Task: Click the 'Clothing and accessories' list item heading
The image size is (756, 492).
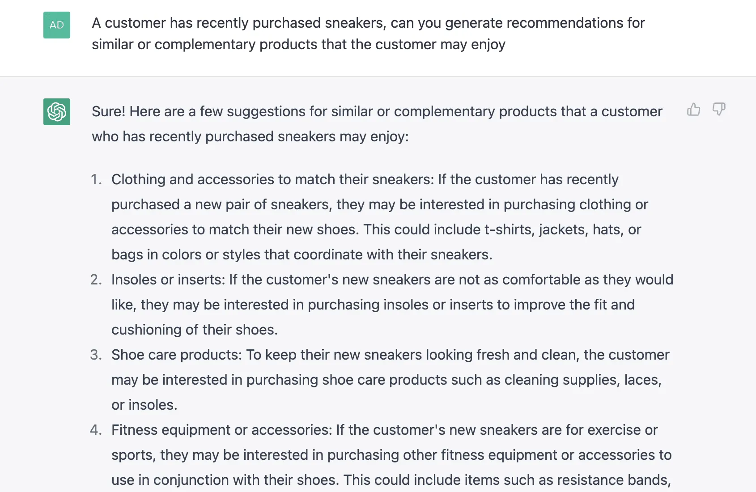Action: point(272,180)
